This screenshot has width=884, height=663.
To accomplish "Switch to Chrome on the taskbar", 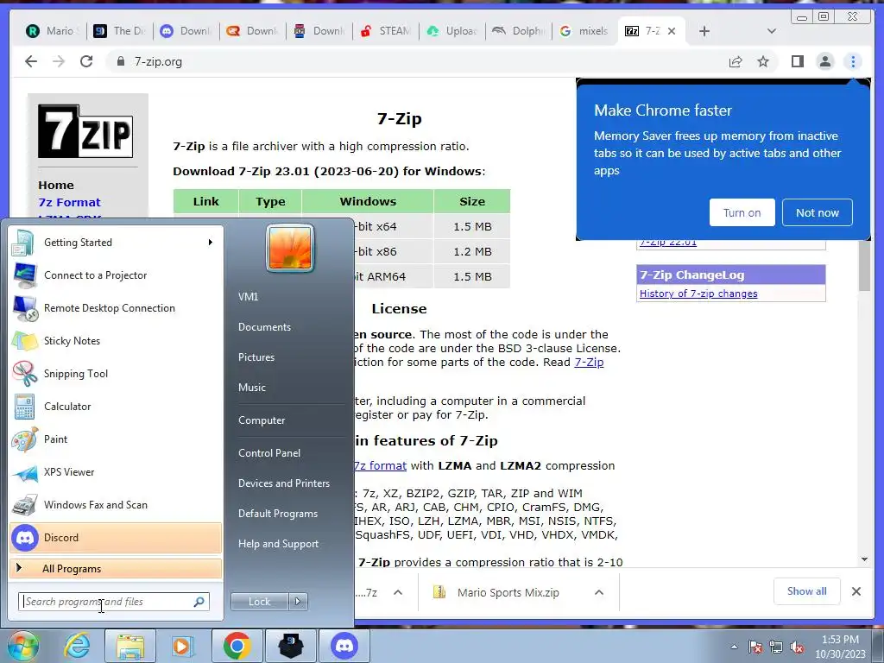I will click(237, 646).
